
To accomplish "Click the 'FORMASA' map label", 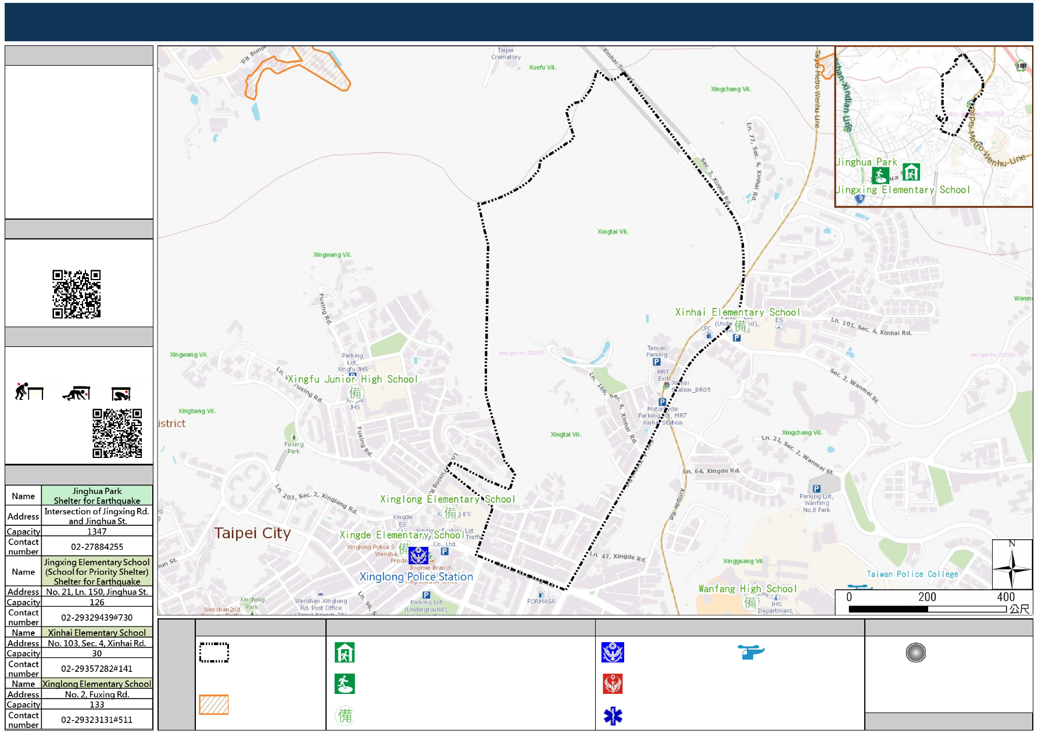I will [x=541, y=601].
